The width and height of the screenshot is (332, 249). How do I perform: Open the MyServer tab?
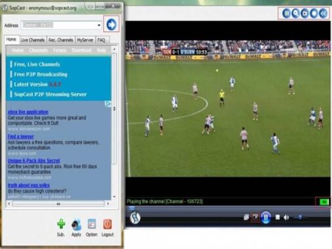click(x=85, y=40)
